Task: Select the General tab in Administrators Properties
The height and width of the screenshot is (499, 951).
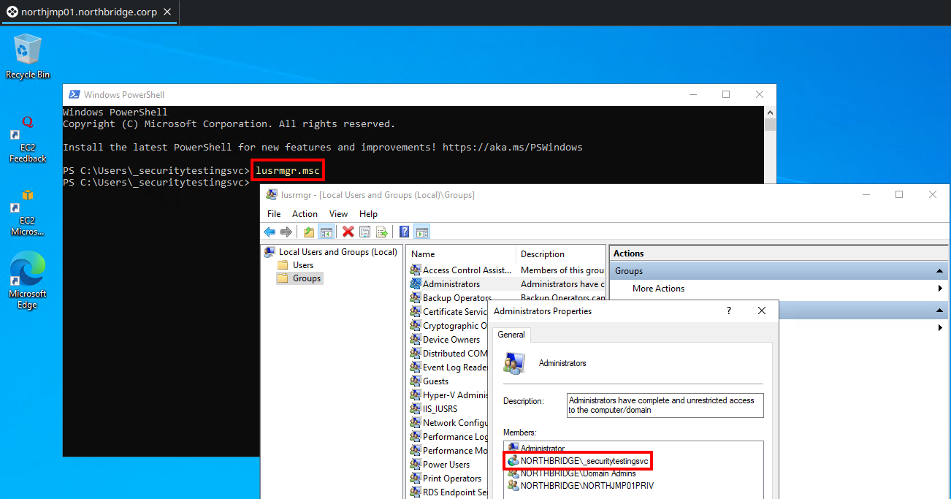Action: [x=511, y=335]
